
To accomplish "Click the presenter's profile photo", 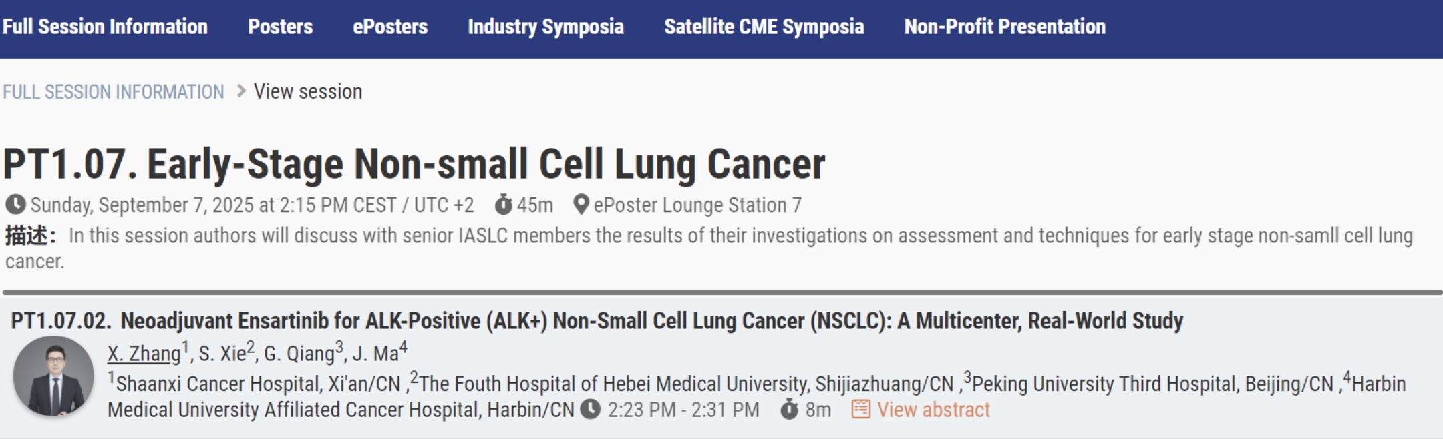I will click(53, 376).
